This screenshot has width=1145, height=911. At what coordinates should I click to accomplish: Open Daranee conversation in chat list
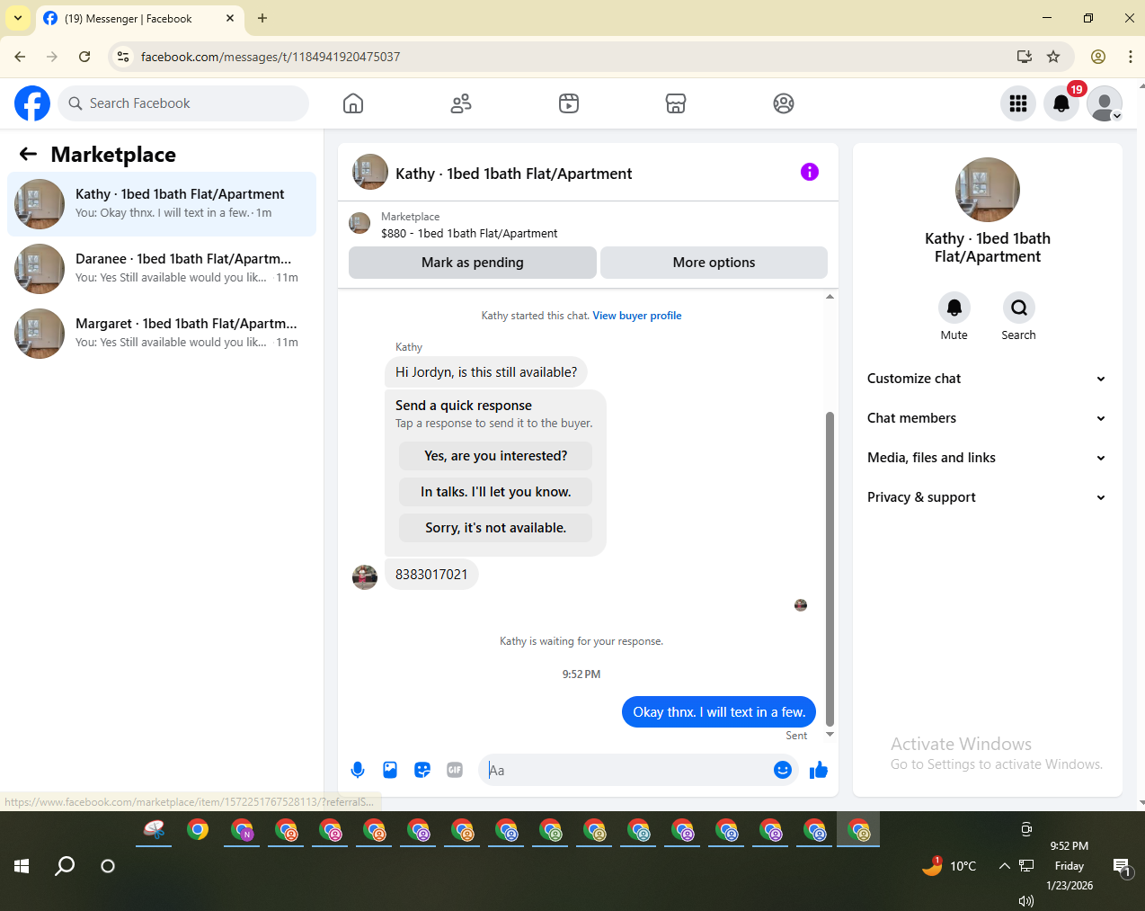pyautogui.click(x=162, y=269)
